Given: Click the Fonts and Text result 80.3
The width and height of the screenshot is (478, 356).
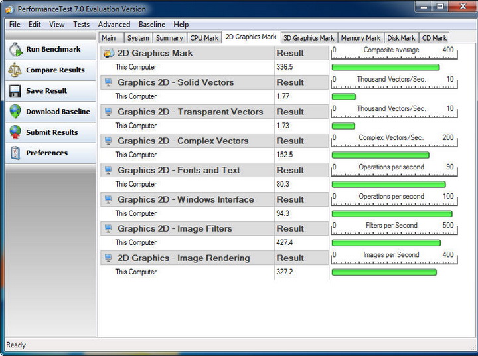Looking at the screenshot, I should pos(283,184).
